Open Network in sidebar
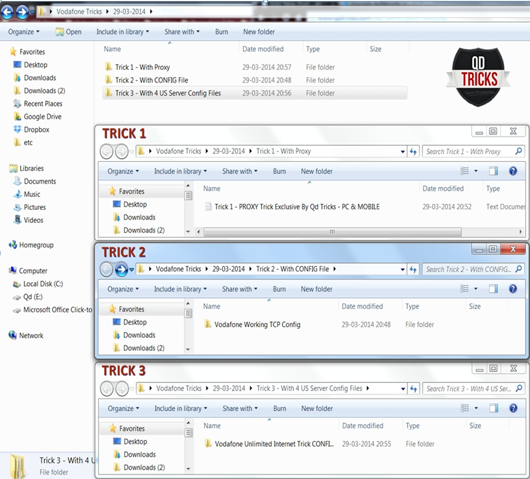This screenshot has width=530, height=479. pyautogui.click(x=26, y=336)
